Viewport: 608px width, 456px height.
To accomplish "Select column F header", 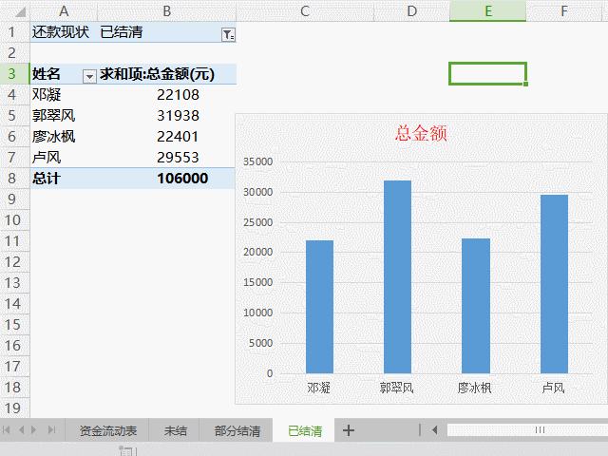I will click(564, 10).
